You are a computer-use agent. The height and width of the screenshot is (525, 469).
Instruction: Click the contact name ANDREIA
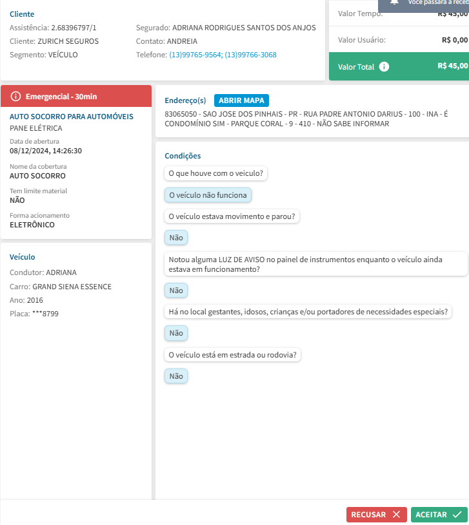[x=182, y=41]
